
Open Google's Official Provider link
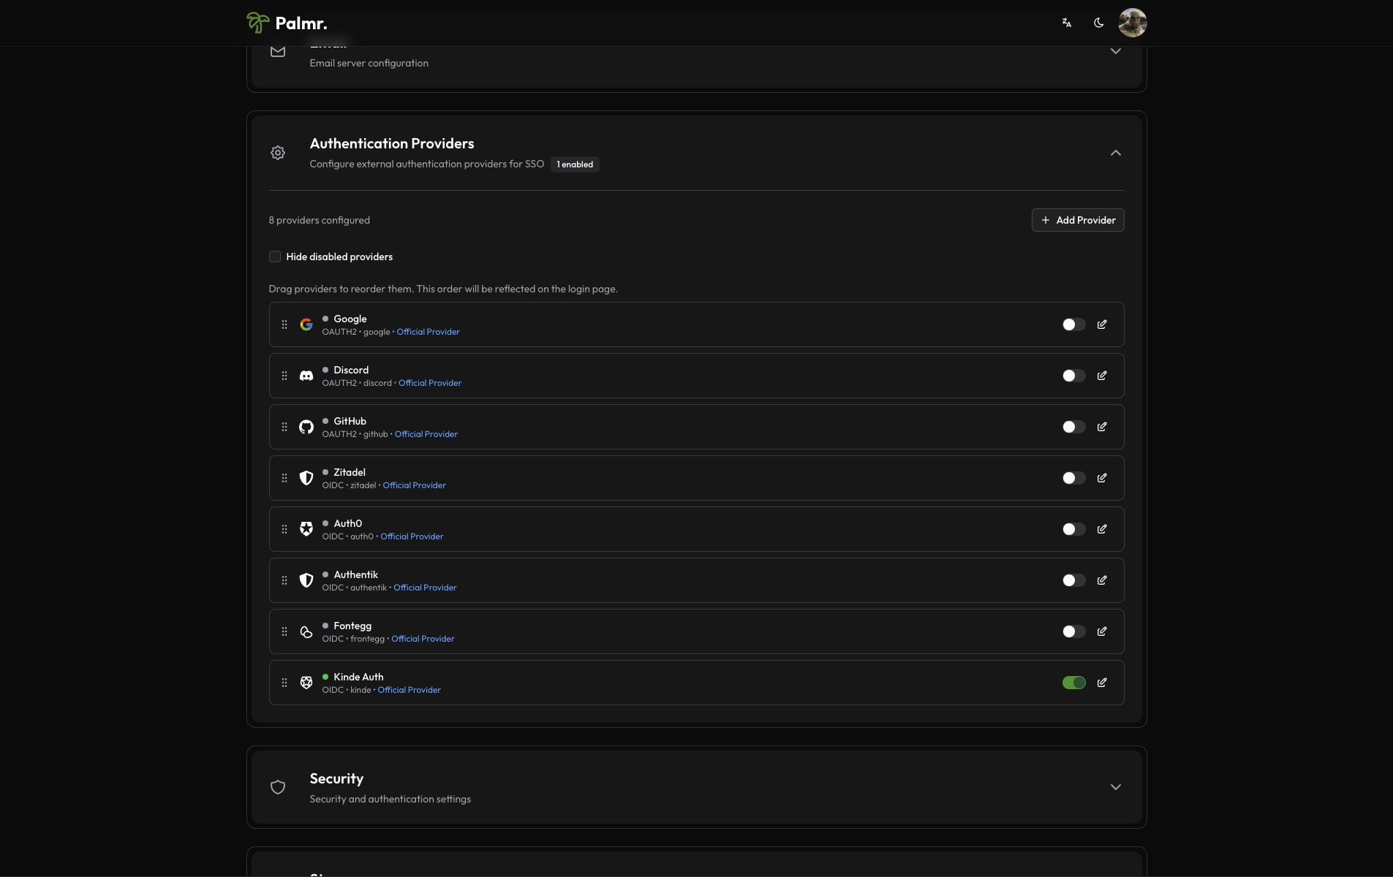[x=428, y=332]
